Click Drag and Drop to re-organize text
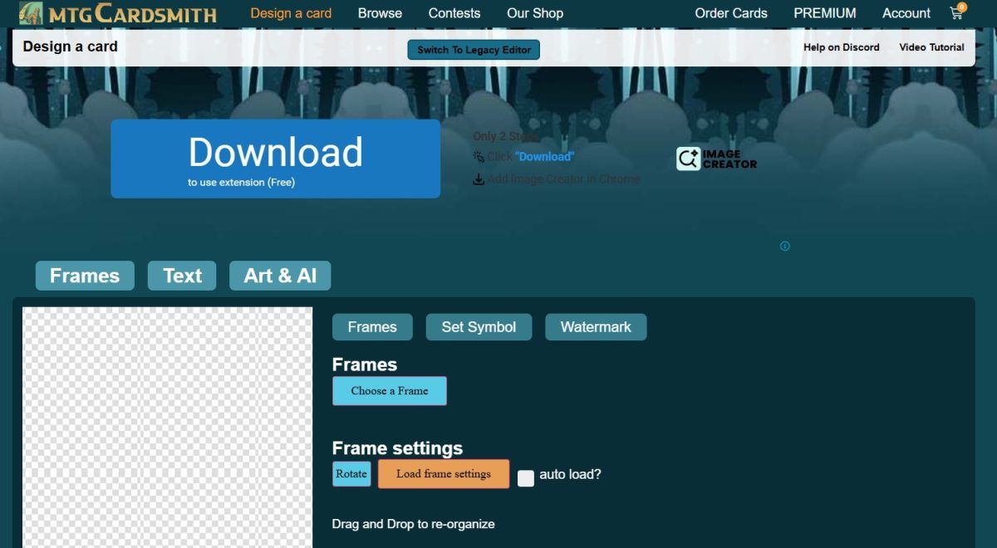Image resolution: width=997 pixels, height=548 pixels. point(413,524)
